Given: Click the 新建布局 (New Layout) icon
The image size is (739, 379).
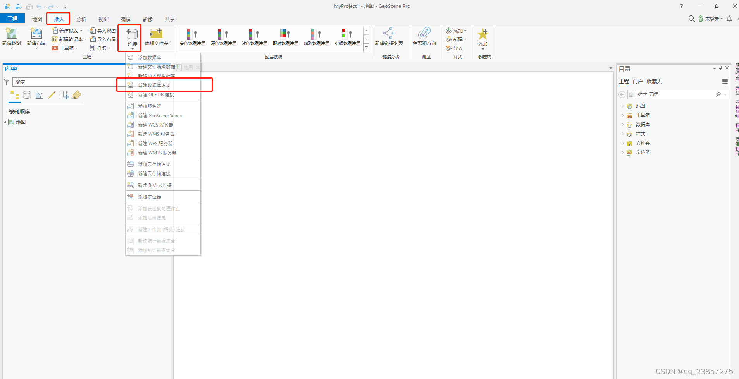Looking at the screenshot, I should pyautogui.click(x=36, y=34).
